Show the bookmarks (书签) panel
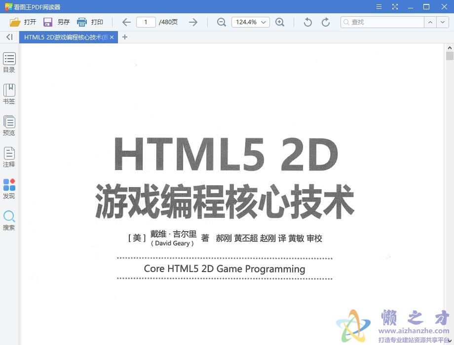454x345 pixels. tap(9, 93)
